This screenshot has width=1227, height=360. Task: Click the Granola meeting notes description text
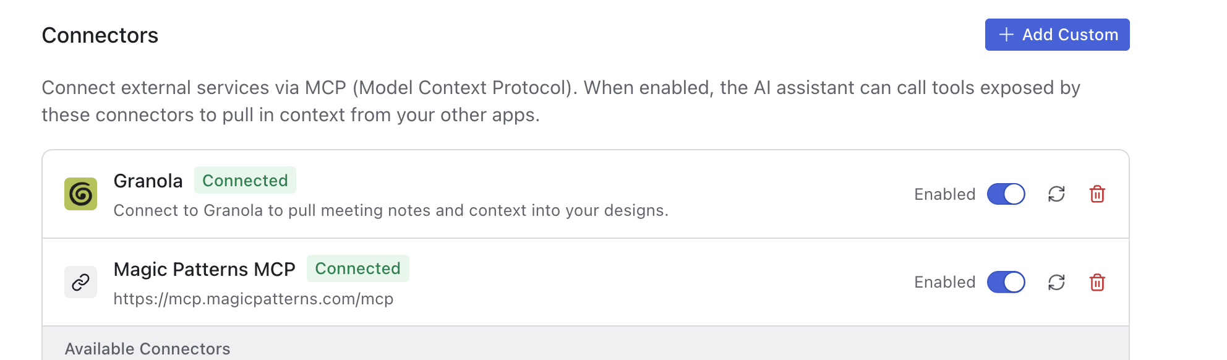tap(391, 211)
